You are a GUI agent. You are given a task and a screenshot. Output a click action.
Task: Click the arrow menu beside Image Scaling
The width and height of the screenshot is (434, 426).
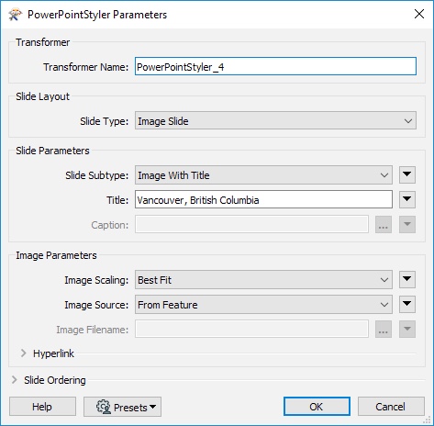pyautogui.click(x=407, y=279)
